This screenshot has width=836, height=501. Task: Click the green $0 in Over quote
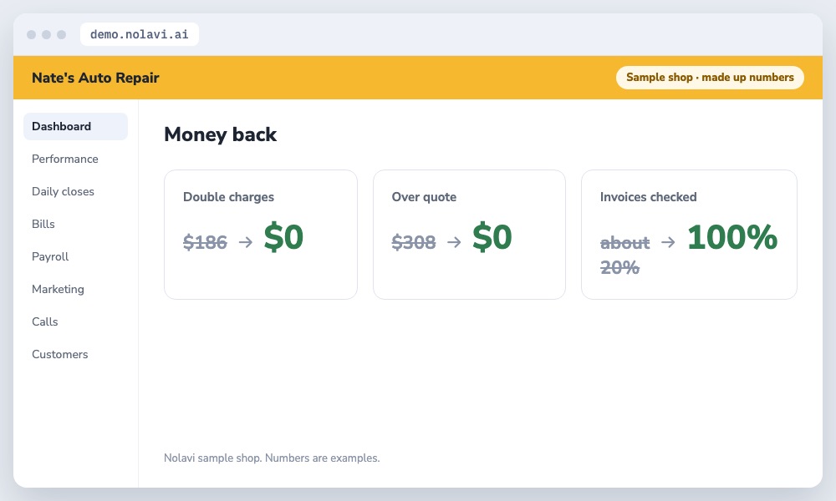(x=492, y=237)
